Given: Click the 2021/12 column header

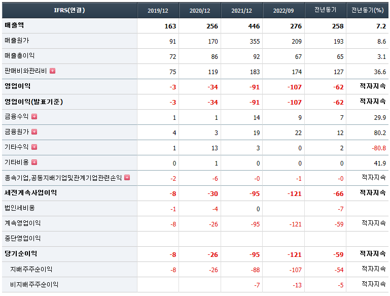Looking at the screenshot, I should (x=241, y=11).
